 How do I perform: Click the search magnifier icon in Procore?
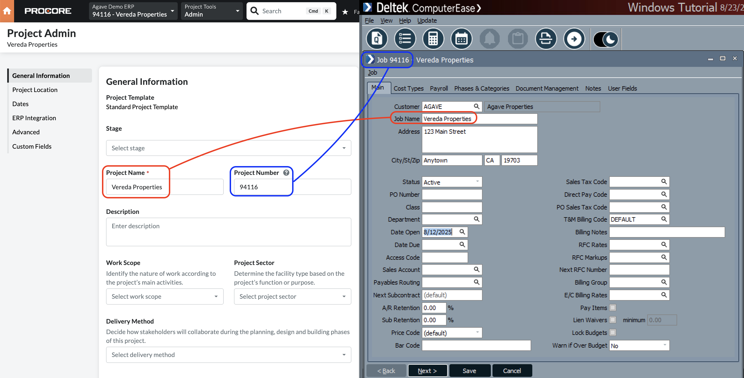click(255, 11)
